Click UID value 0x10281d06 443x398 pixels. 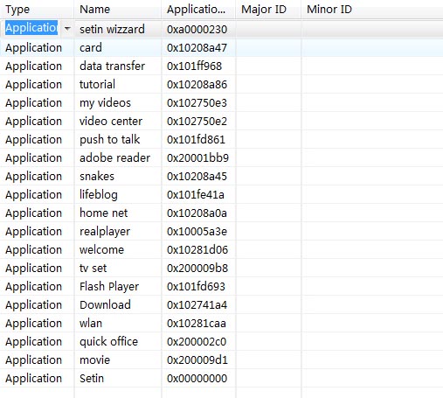click(197, 249)
